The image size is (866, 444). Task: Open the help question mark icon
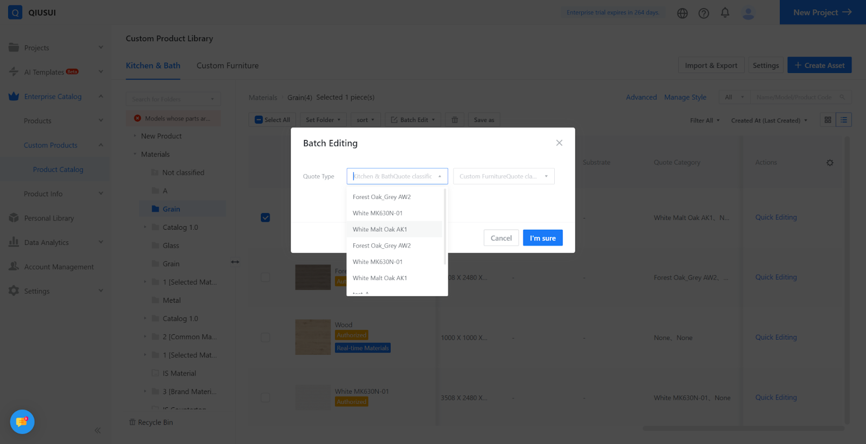point(704,13)
